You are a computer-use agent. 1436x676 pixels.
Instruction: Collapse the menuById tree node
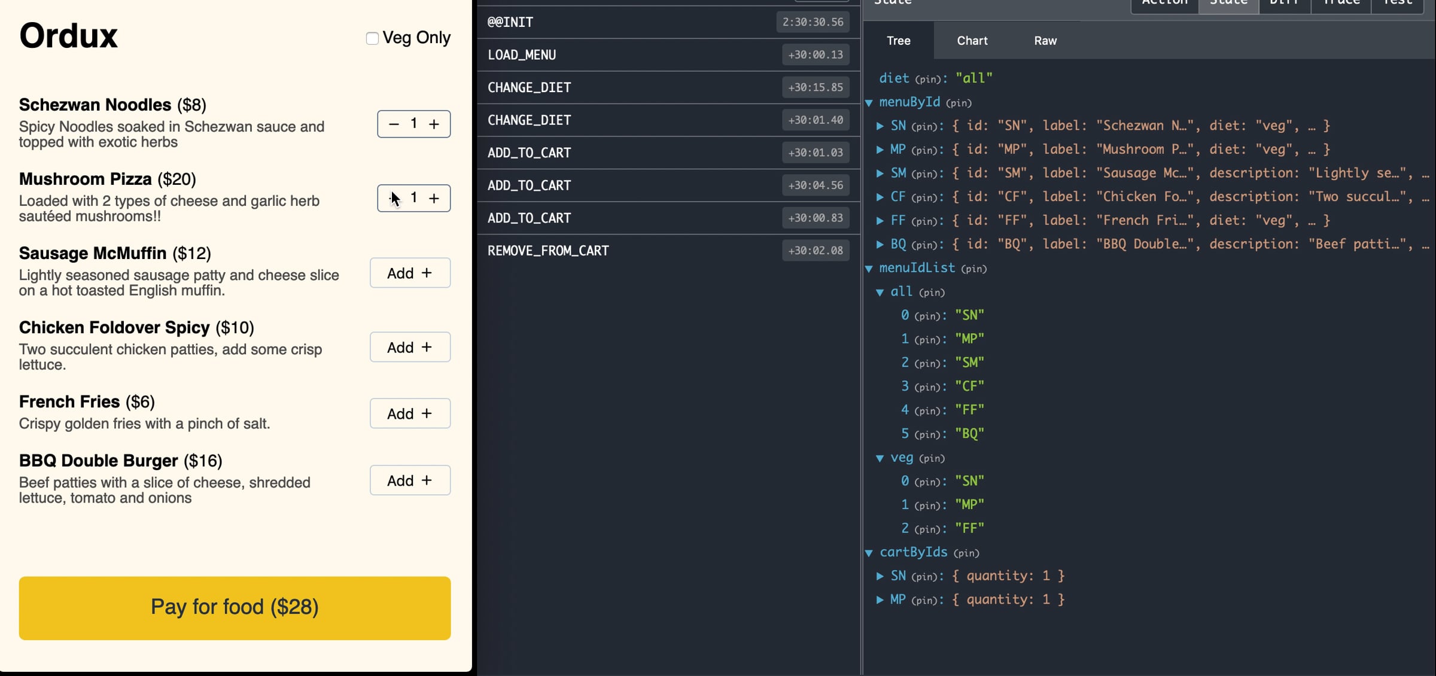(x=869, y=103)
